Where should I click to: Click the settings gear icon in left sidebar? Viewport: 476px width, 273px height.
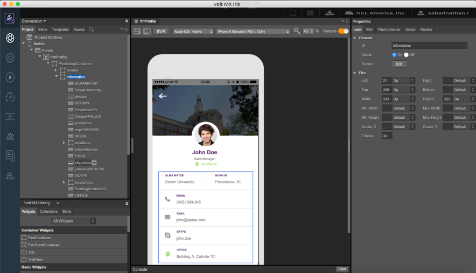pos(10,58)
